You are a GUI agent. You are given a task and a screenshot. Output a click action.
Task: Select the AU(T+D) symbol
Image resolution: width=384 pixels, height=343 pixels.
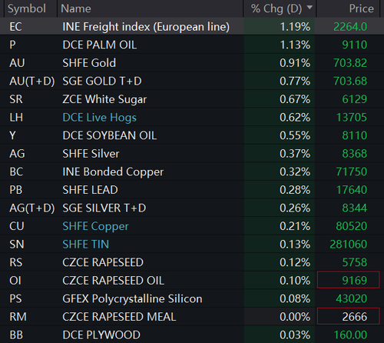(32, 82)
